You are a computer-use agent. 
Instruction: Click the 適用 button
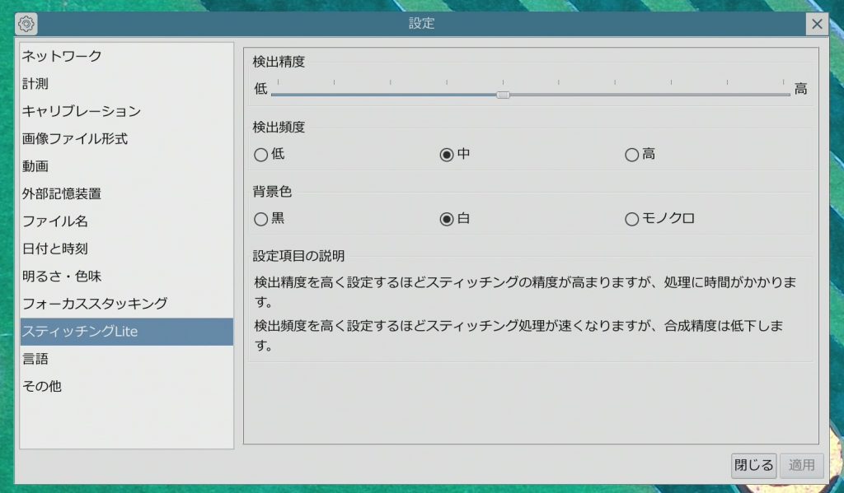(x=801, y=465)
